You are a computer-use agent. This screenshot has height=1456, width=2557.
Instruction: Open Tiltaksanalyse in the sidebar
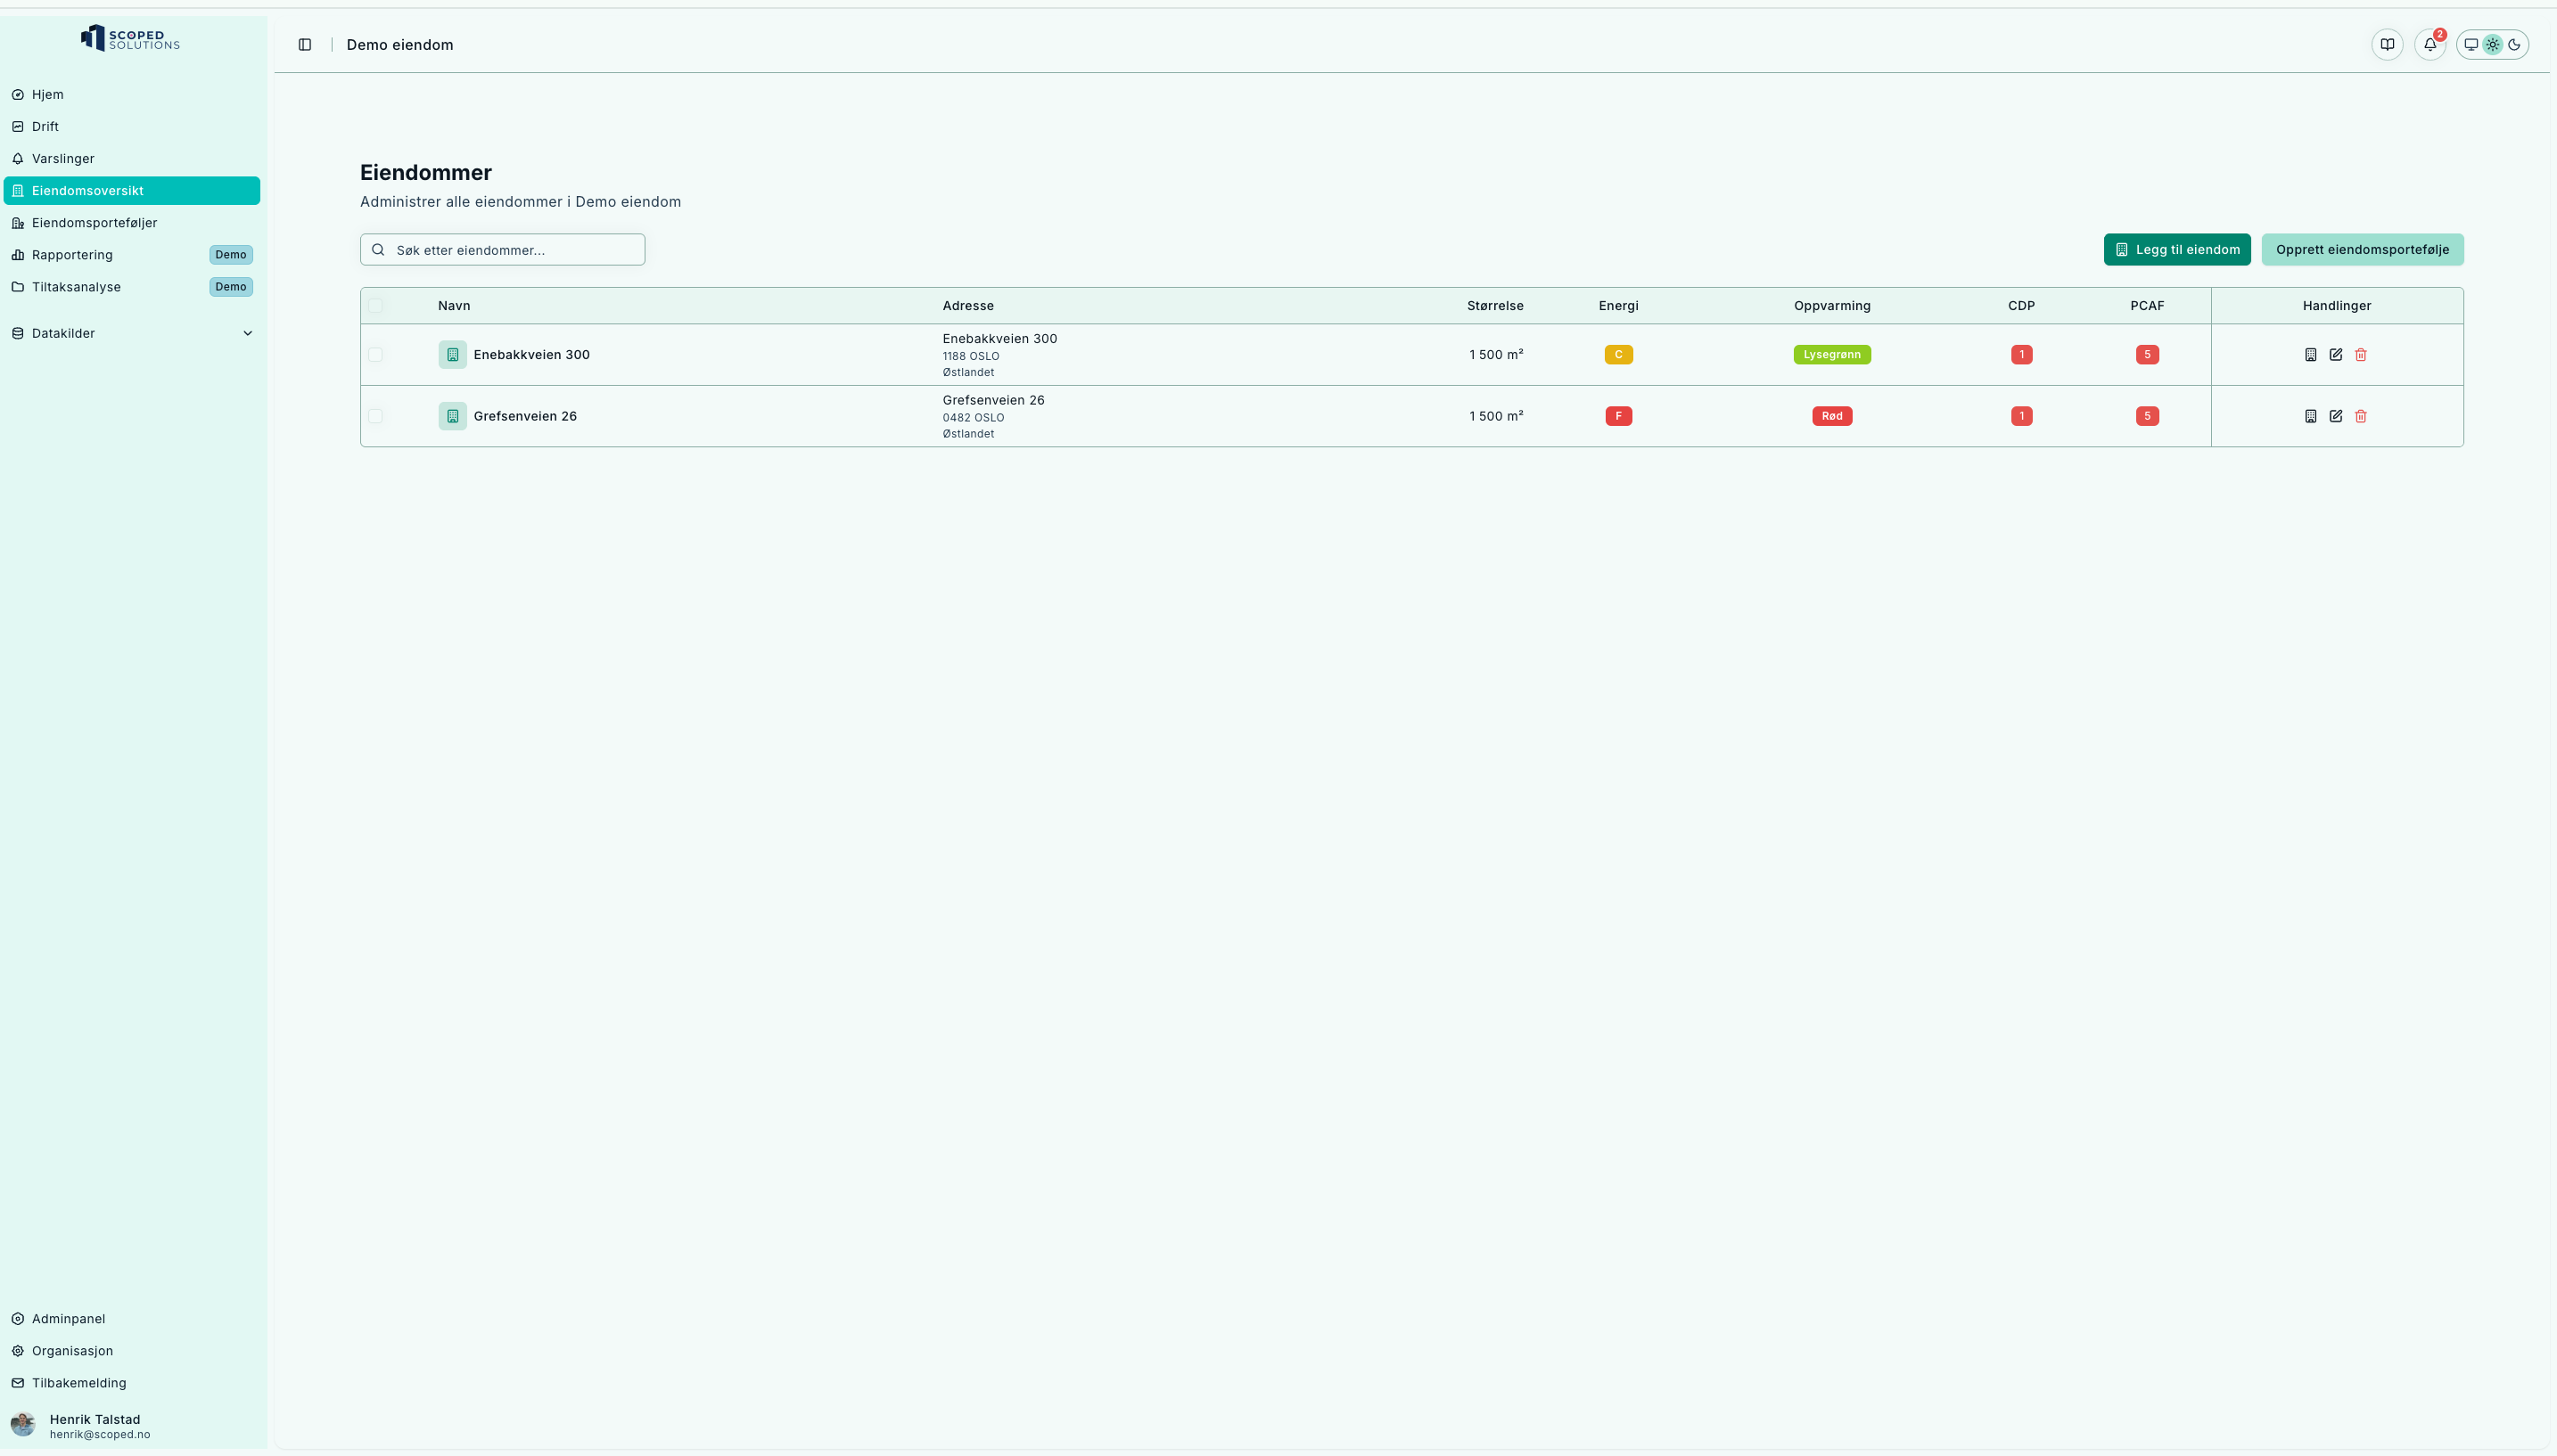pyautogui.click(x=76, y=287)
